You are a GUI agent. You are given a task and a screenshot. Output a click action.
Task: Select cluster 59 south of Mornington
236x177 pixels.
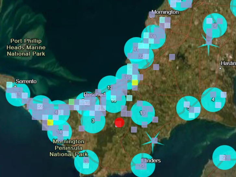(x=153, y=37)
